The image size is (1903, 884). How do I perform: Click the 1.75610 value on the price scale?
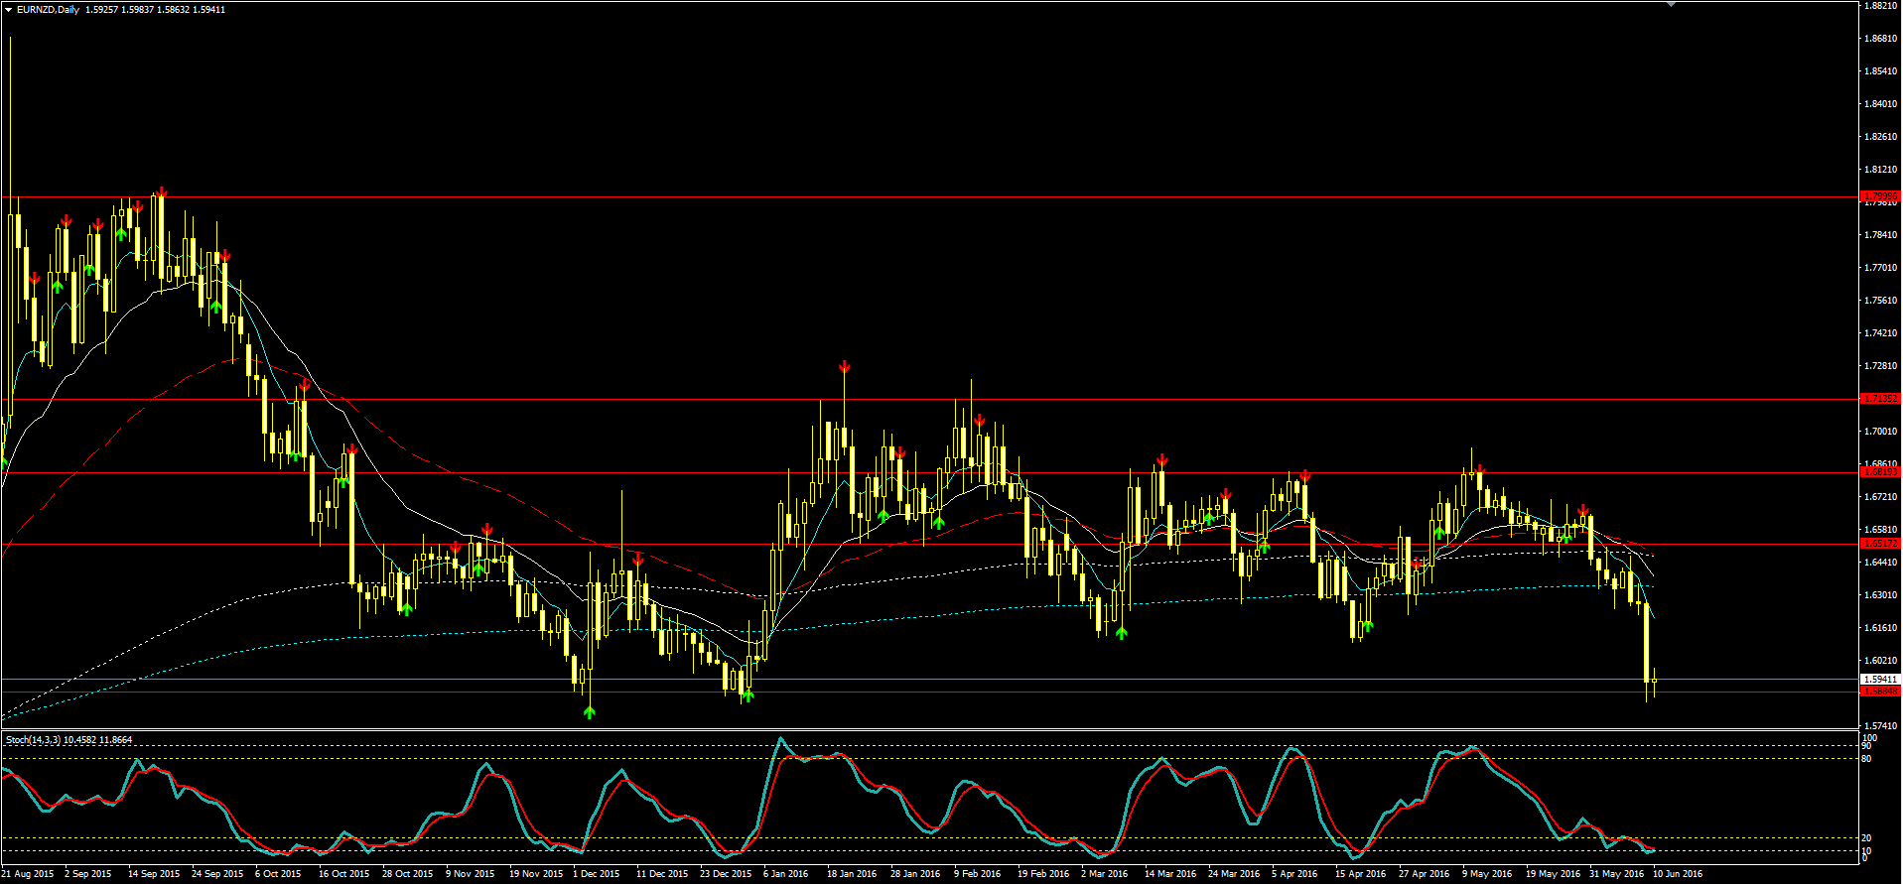pyautogui.click(x=1881, y=301)
